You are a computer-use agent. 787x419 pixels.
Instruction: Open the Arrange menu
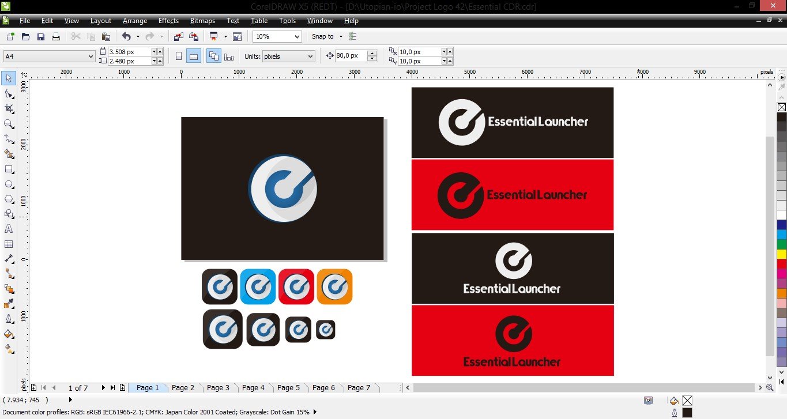[135, 21]
